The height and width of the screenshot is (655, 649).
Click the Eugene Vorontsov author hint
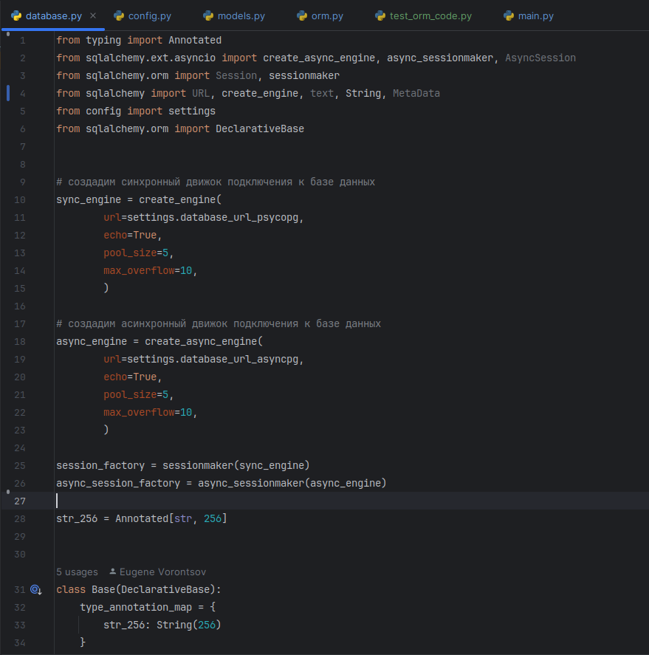click(158, 572)
